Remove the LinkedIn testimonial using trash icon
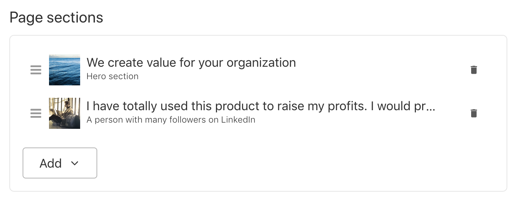The image size is (519, 201). pyautogui.click(x=473, y=113)
